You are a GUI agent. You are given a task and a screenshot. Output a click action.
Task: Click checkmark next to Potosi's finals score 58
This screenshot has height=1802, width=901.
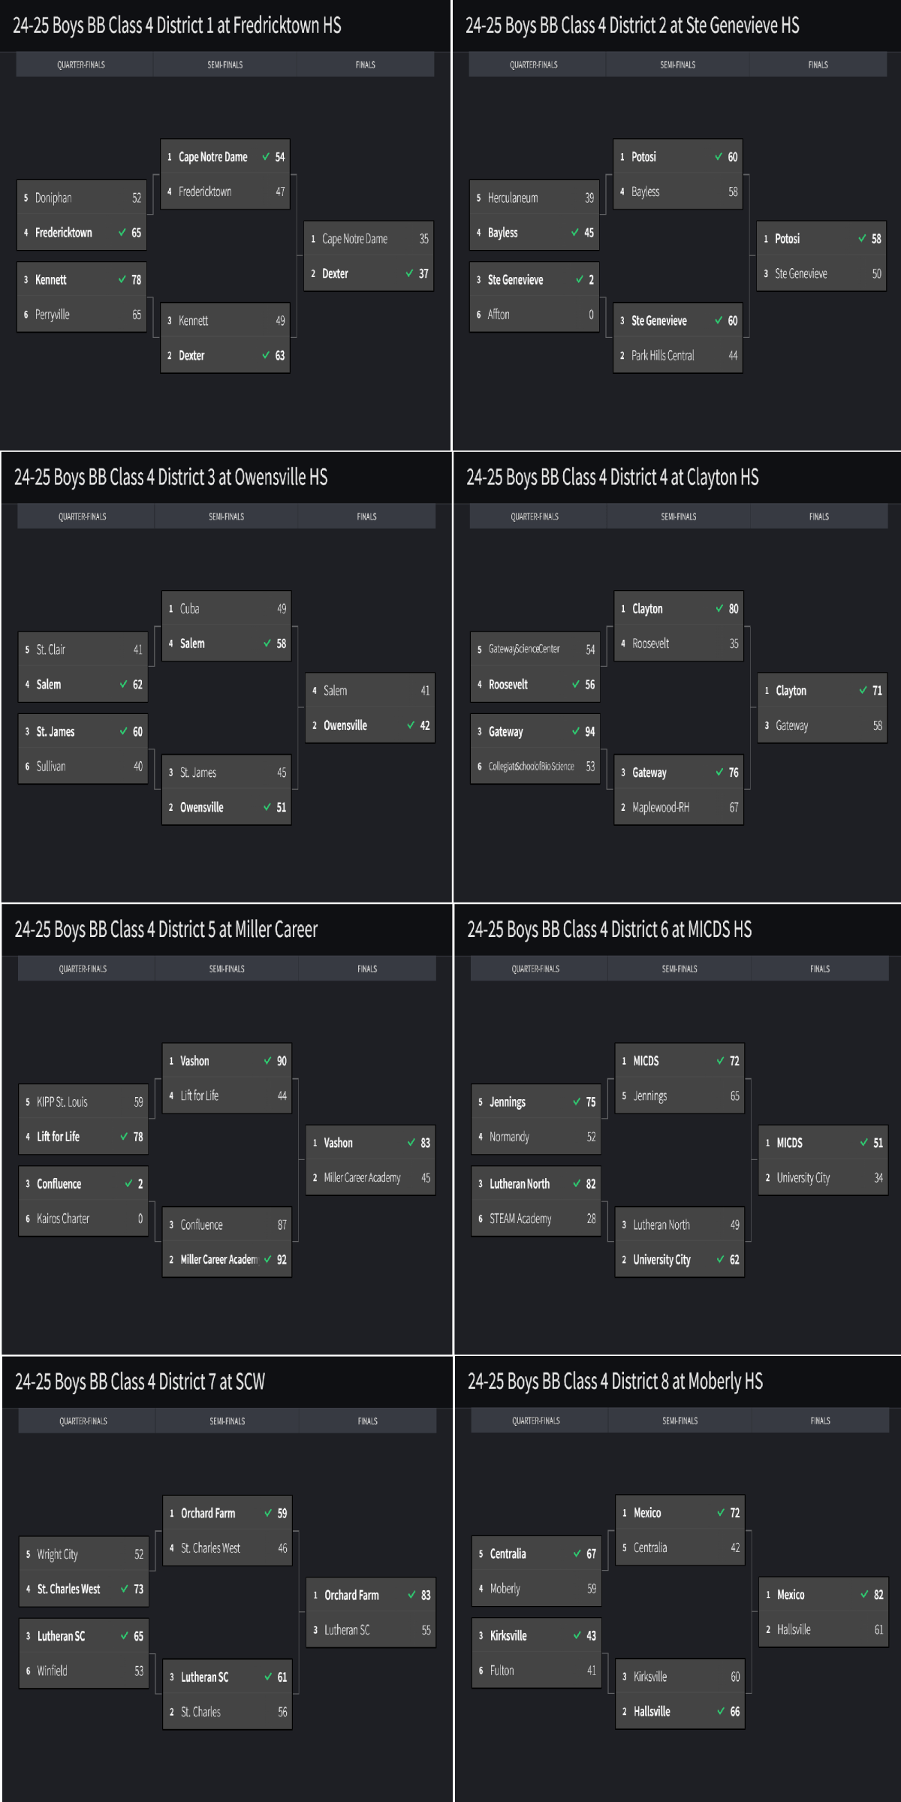tap(862, 239)
